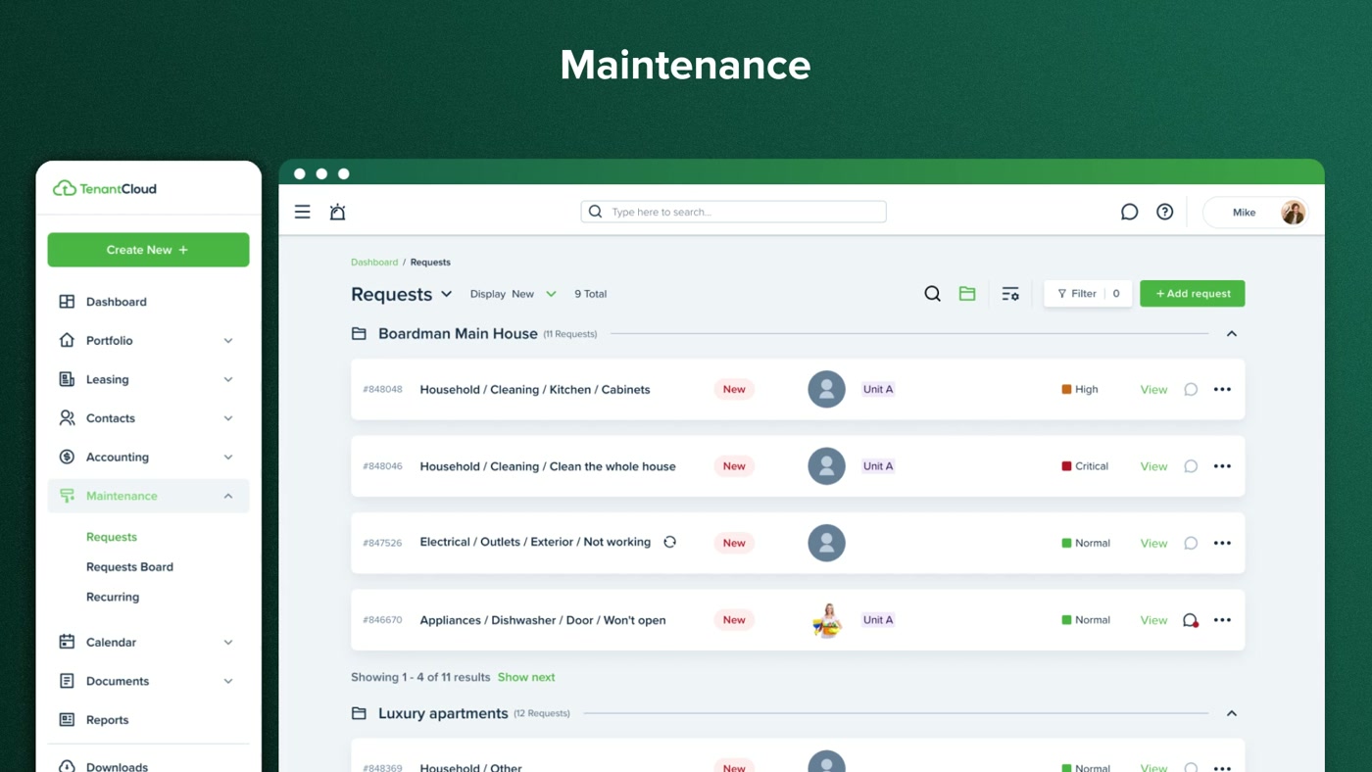The height and width of the screenshot is (772, 1372).
Task: Select Requests Board submenu item
Action: point(129,567)
